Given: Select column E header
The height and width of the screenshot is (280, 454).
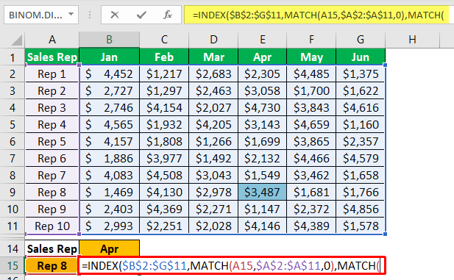Looking at the screenshot, I should [x=263, y=40].
